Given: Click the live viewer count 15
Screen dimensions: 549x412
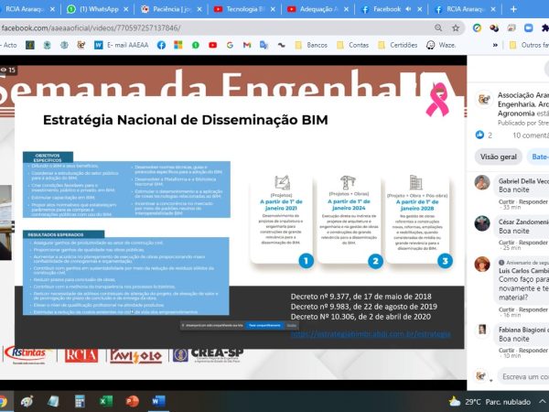Looking at the screenshot, I should 8,70.
